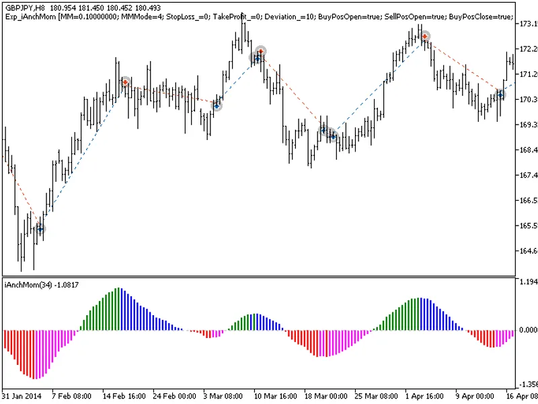Select the Exp_iAnchMom expert parameters label
The image size is (538, 404).
point(259,16)
